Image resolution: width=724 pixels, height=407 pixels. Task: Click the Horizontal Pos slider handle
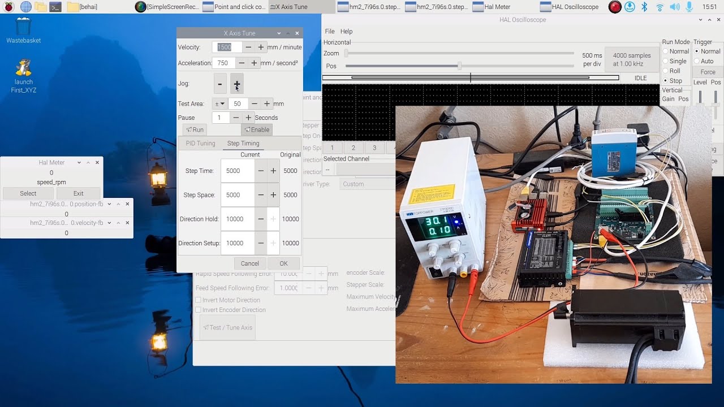[x=459, y=66]
